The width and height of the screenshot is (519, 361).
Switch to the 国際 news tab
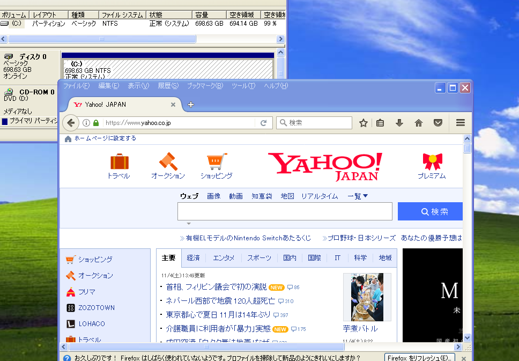[314, 258]
